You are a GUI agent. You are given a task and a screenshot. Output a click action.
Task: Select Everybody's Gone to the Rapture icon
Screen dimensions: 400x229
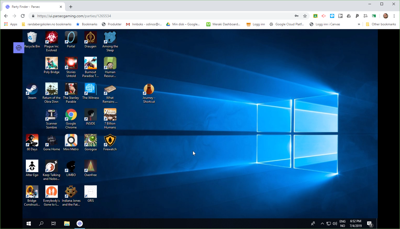click(51, 196)
